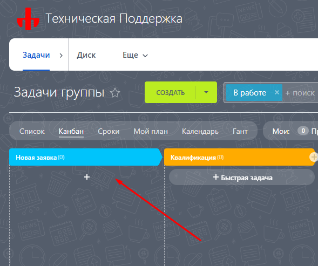
Task: Select the Канбан view
Action: [71, 131]
